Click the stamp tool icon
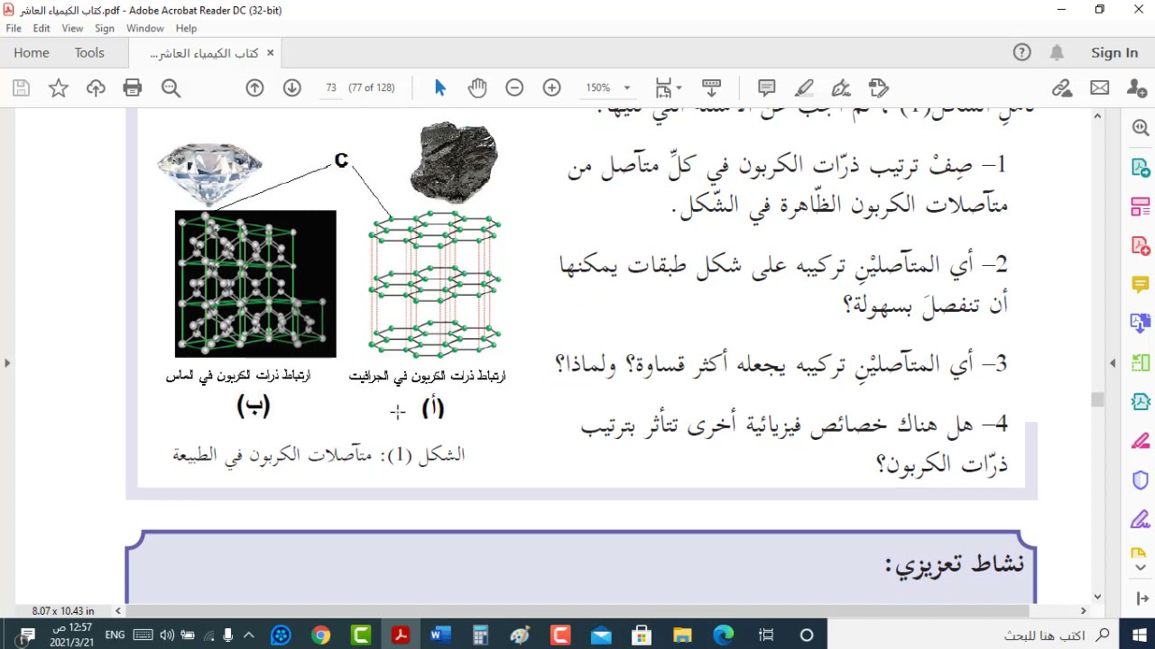The width and height of the screenshot is (1155, 649). tap(879, 87)
